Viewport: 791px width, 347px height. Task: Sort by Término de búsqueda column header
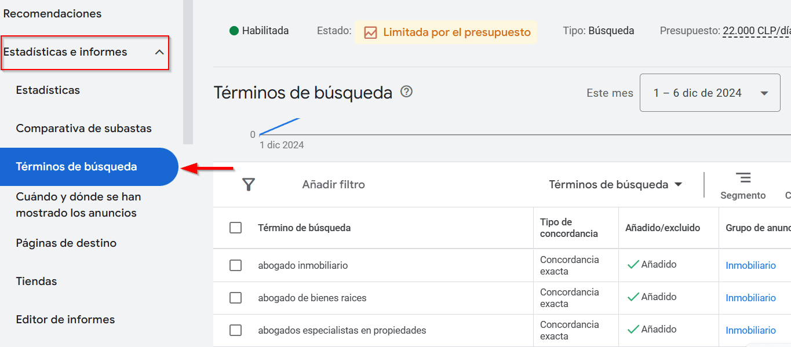pos(304,228)
